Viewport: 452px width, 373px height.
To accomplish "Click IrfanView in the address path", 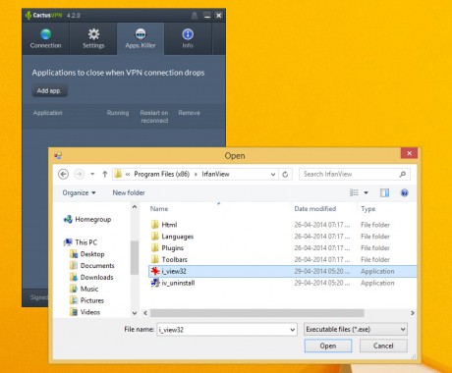I will (x=215, y=174).
